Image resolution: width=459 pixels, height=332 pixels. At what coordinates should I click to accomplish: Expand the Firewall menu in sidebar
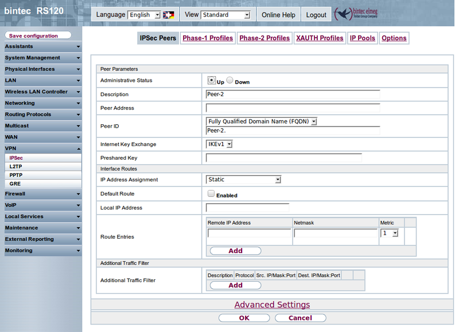pos(41,194)
